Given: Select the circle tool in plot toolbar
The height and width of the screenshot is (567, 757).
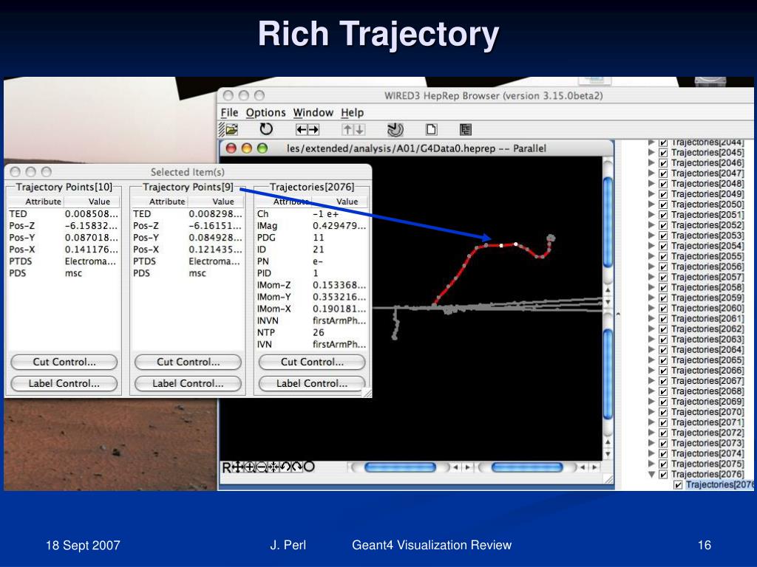Looking at the screenshot, I should (309, 467).
